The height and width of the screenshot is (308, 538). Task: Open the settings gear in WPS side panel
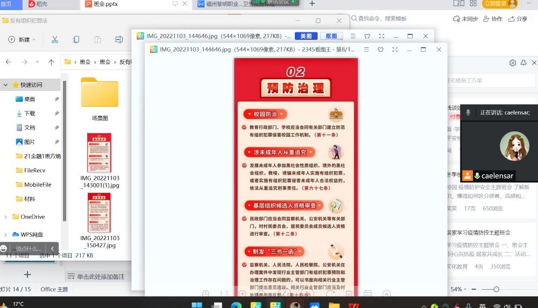point(513,63)
